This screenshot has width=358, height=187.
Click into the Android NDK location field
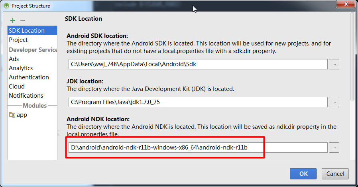click(x=198, y=148)
